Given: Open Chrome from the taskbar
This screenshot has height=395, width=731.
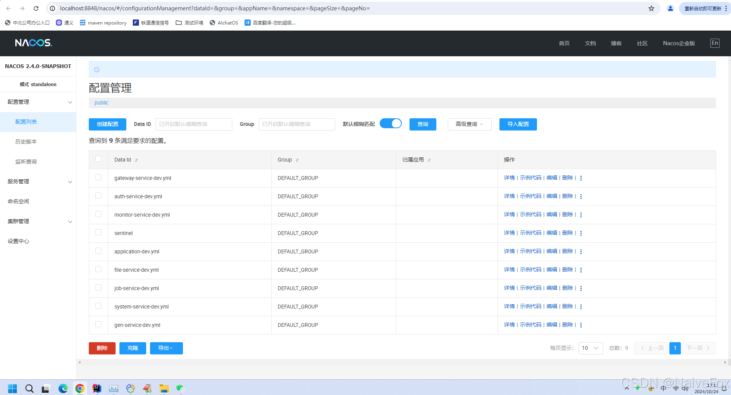Looking at the screenshot, I should click(79, 388).
